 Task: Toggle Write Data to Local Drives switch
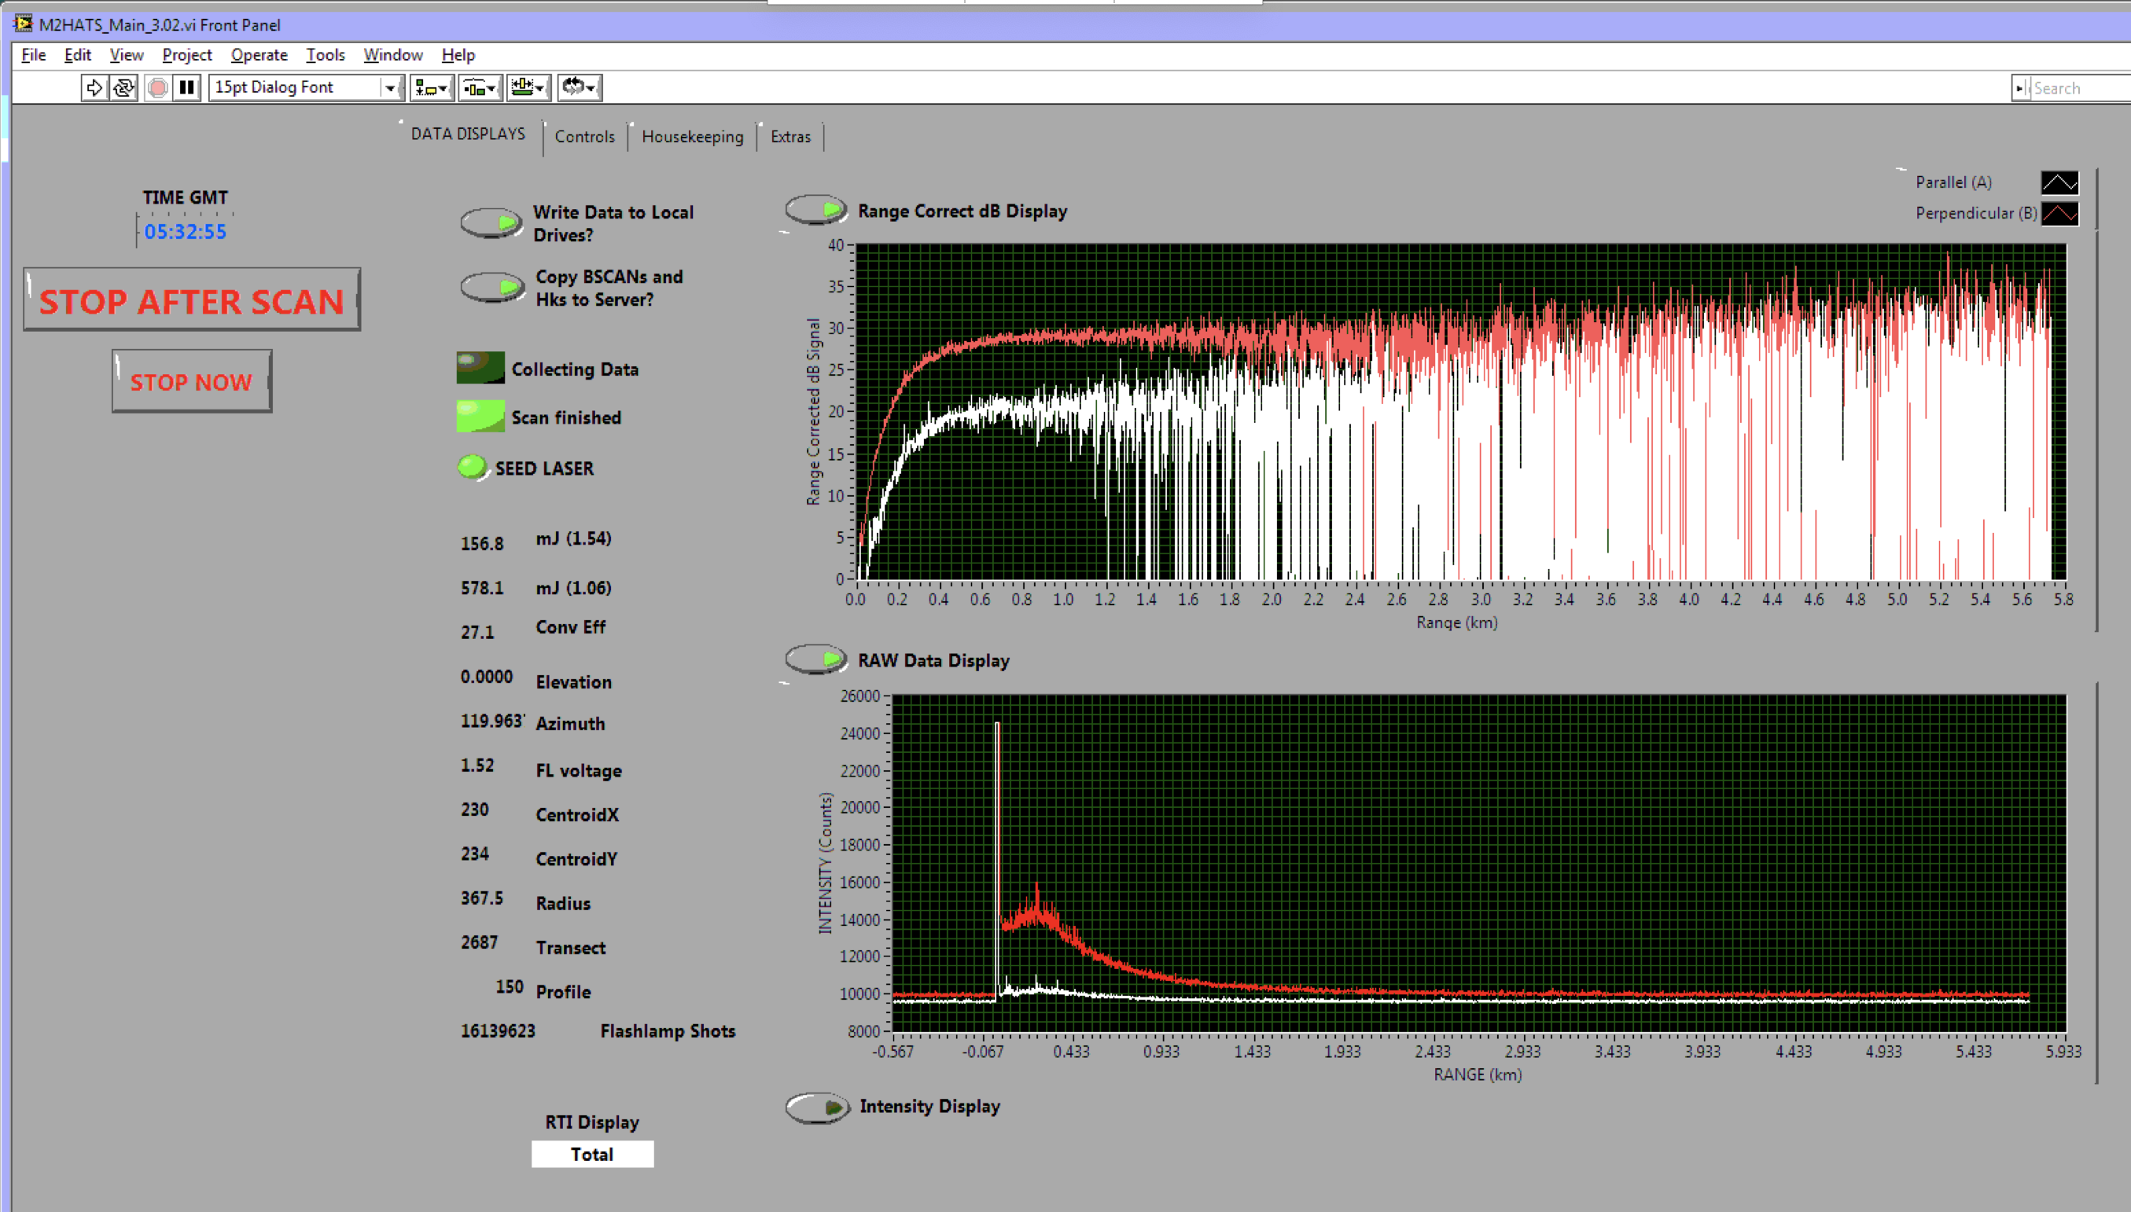tap(491, 222)
